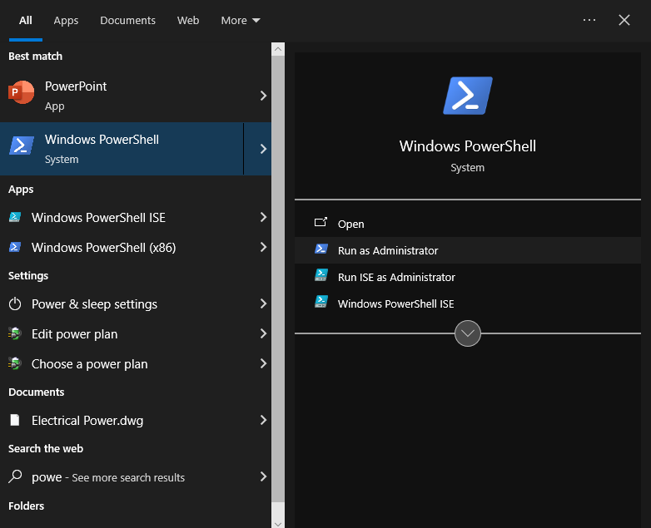Select the Windows PowerShell System result
Image resolution: width=651 pixels, height=528 pixels.
122,149
